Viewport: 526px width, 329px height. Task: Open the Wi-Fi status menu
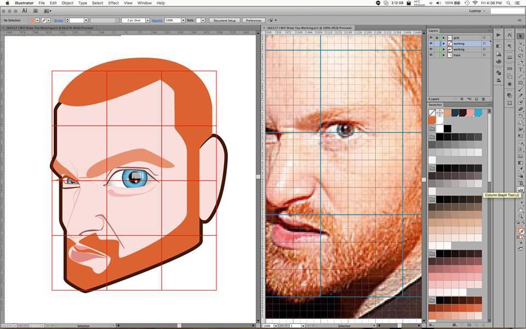[475, 3]
